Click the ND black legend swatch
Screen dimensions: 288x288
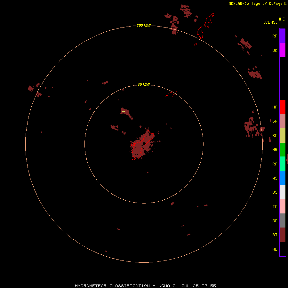pos(283,249)
